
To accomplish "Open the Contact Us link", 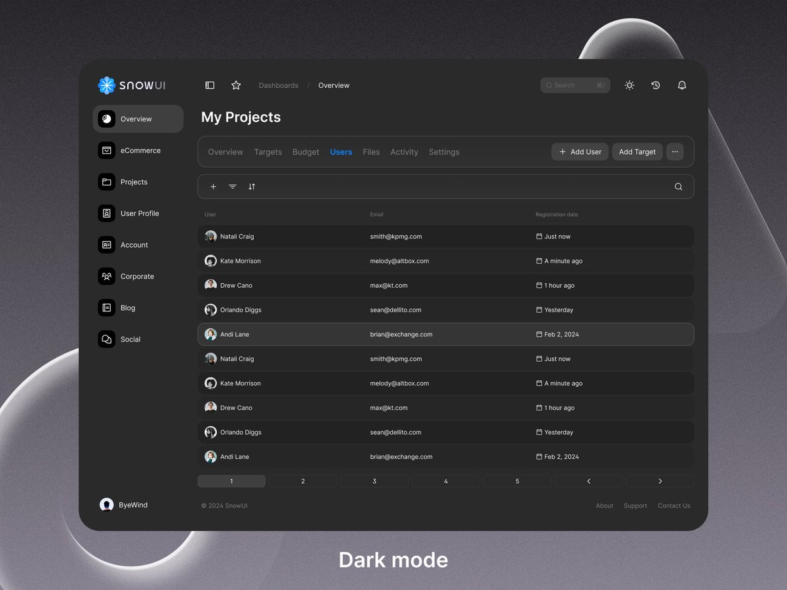I will 674,505.
